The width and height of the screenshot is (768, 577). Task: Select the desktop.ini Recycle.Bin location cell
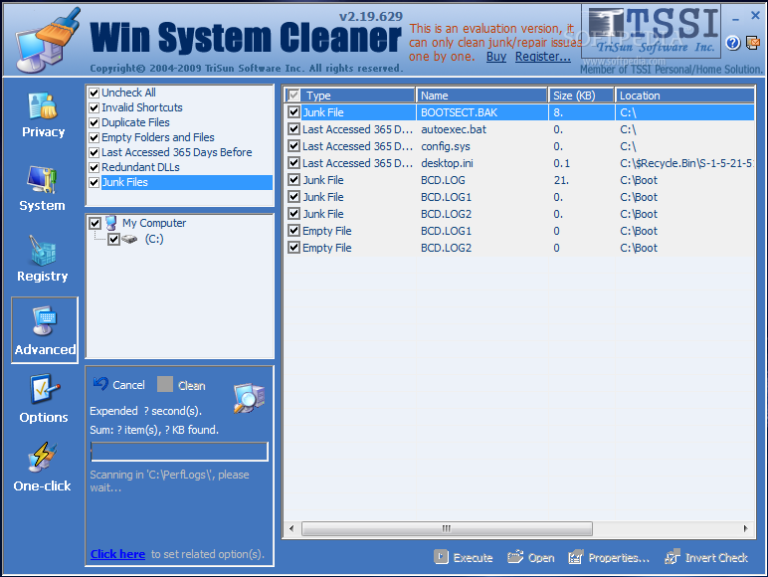point(684,163)
